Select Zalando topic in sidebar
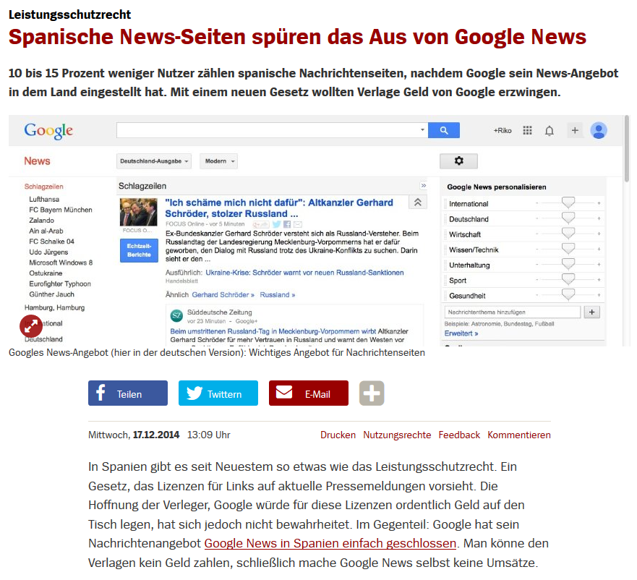The width and height of the screenshot is (637, 580). (x=41, y=221)
